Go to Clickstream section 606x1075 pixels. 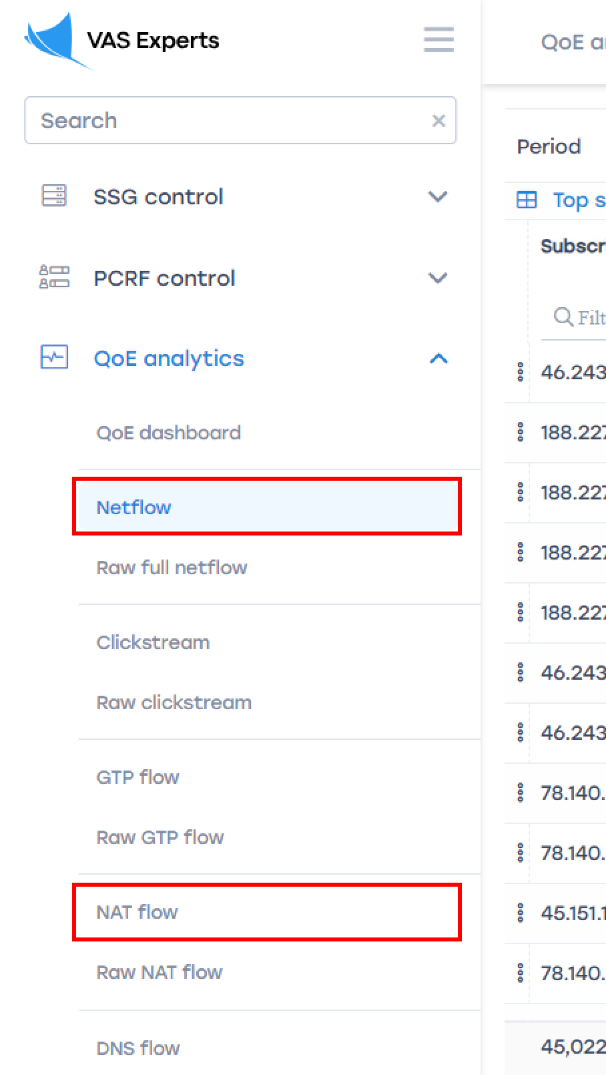pyautogui.click(x=153, y=642)
